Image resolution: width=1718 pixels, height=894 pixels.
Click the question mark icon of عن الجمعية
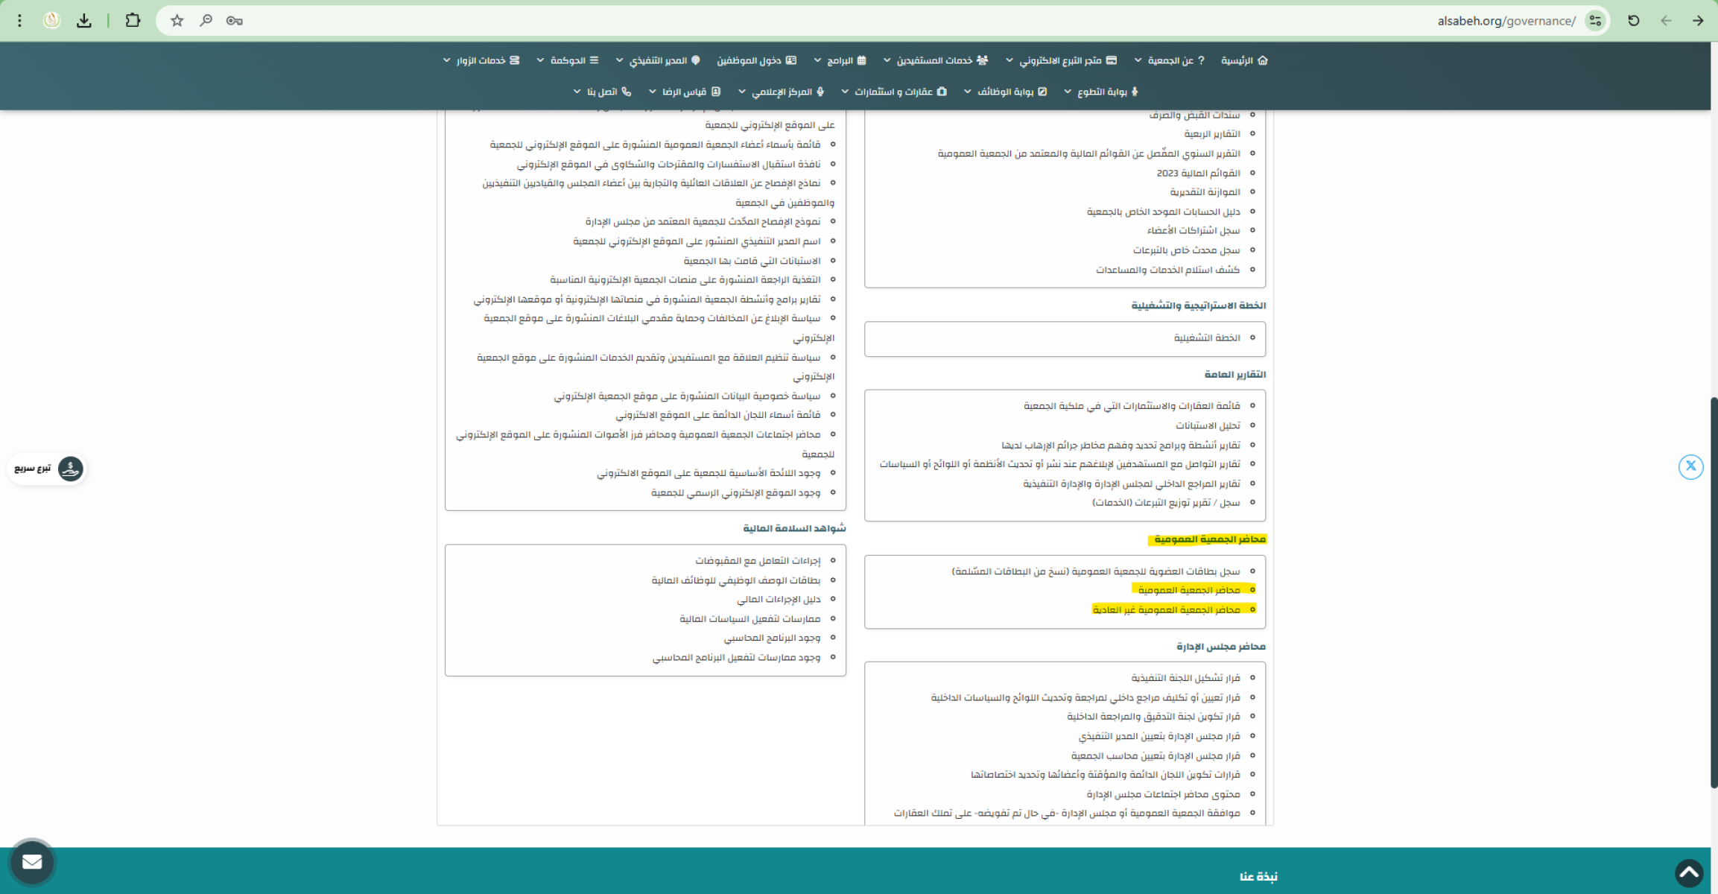coord(1201,60)
